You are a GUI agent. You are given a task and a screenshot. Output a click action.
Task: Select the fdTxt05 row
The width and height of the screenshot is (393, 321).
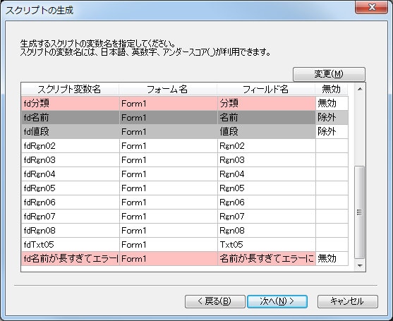pos(185,245)
